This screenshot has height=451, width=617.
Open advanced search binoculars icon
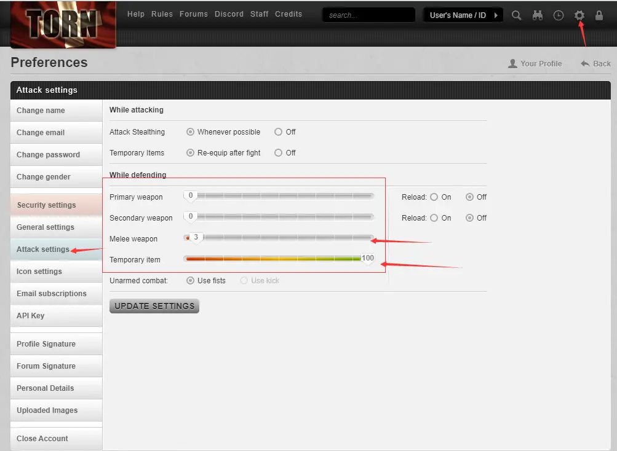pos(538,15)
